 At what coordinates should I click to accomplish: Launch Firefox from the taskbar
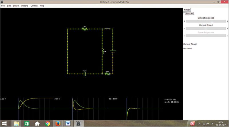pyautogui.click(x=58, y=124)
